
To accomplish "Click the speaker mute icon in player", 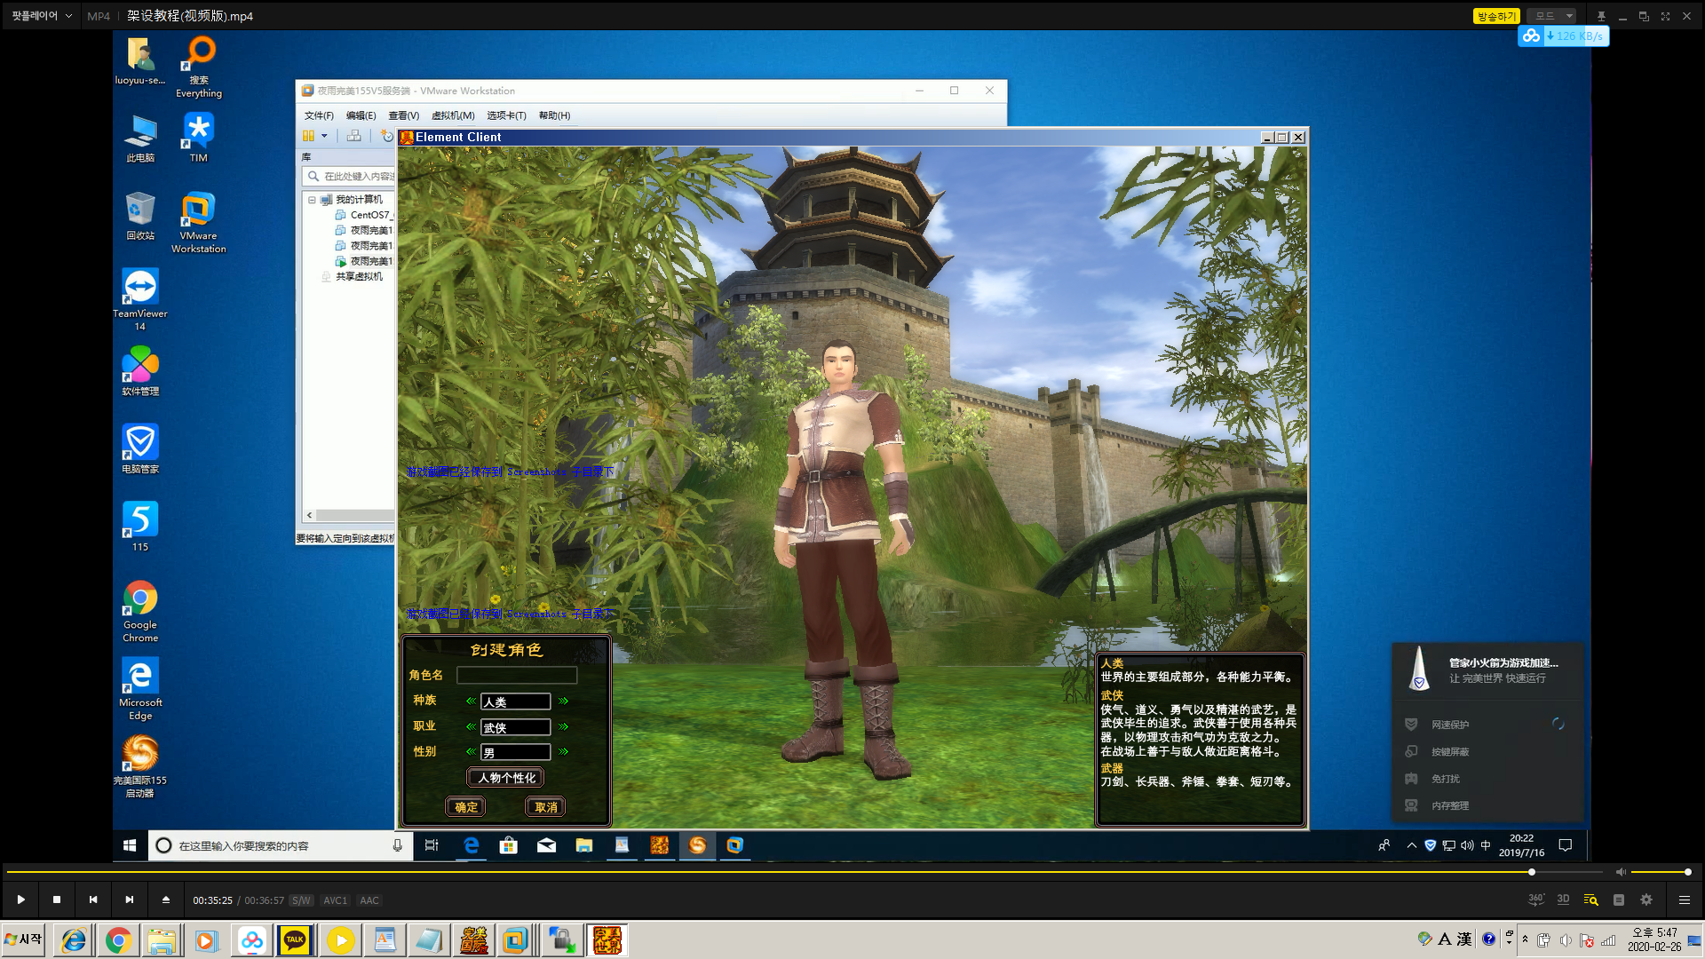I will tap(1621, 872).
